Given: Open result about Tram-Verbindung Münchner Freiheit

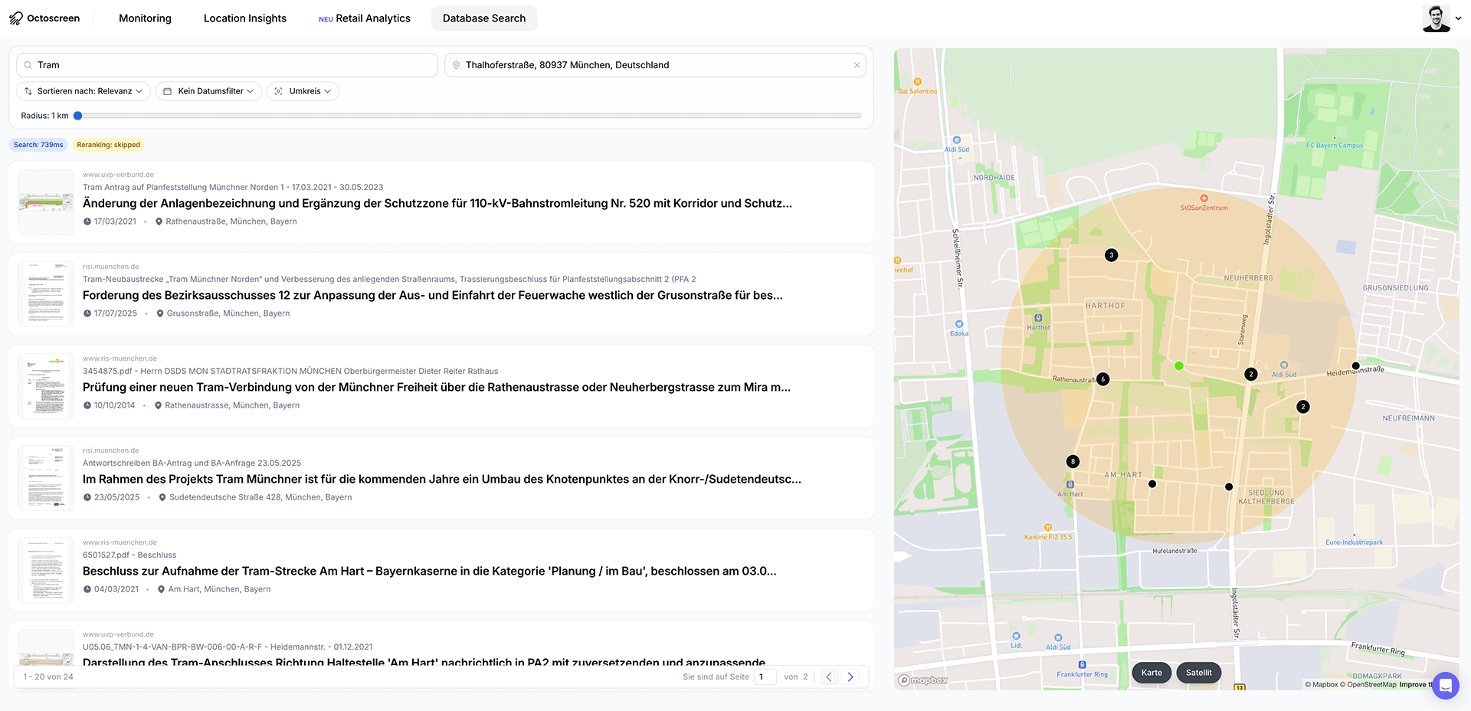Looking at the screenshot, I should pyautogui.click(x=436, y=387).
